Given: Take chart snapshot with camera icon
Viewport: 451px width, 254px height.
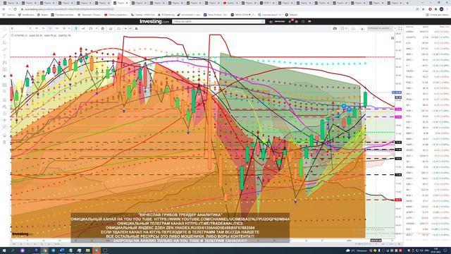Looking at the screenshot, I should tap(335, 28).
